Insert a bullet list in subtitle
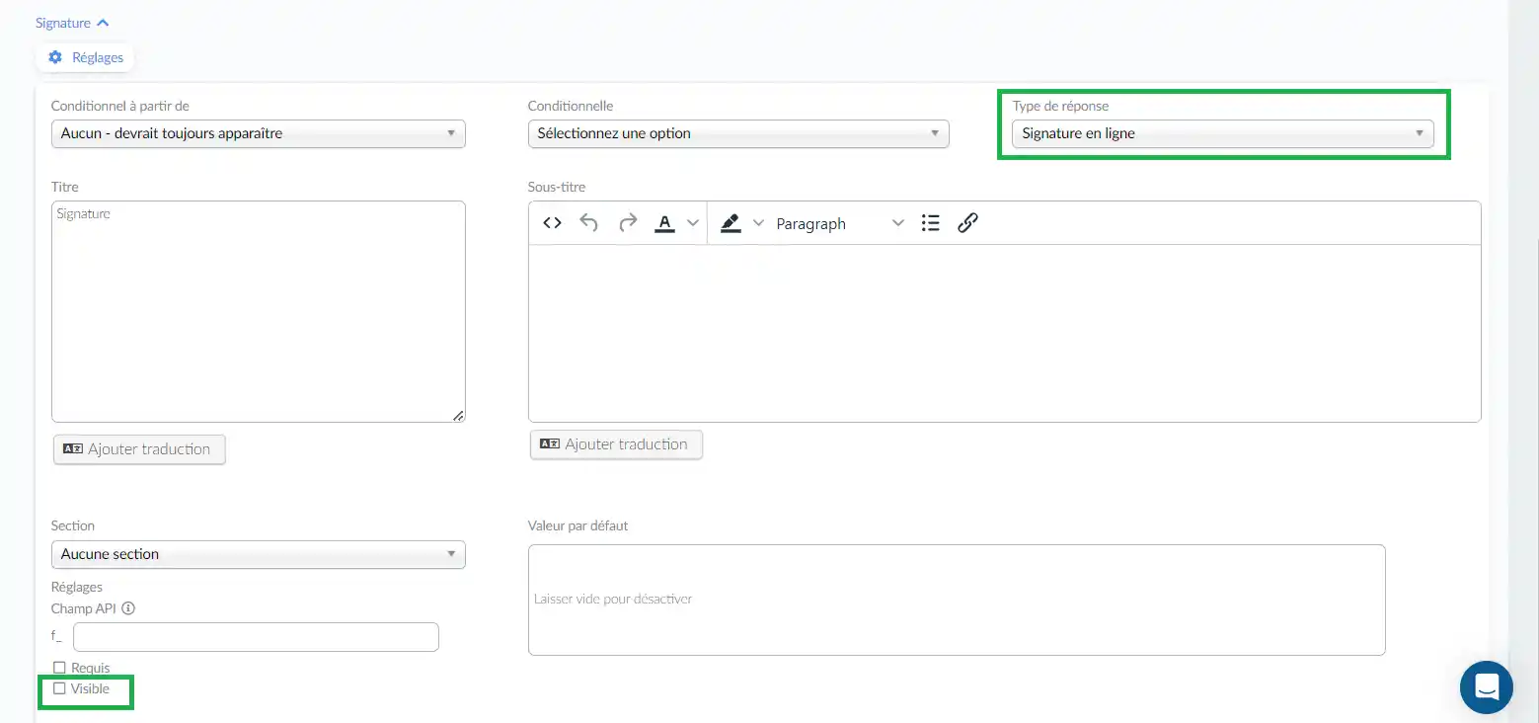This screenshot has height=723, width=1539. pos(930,223)
